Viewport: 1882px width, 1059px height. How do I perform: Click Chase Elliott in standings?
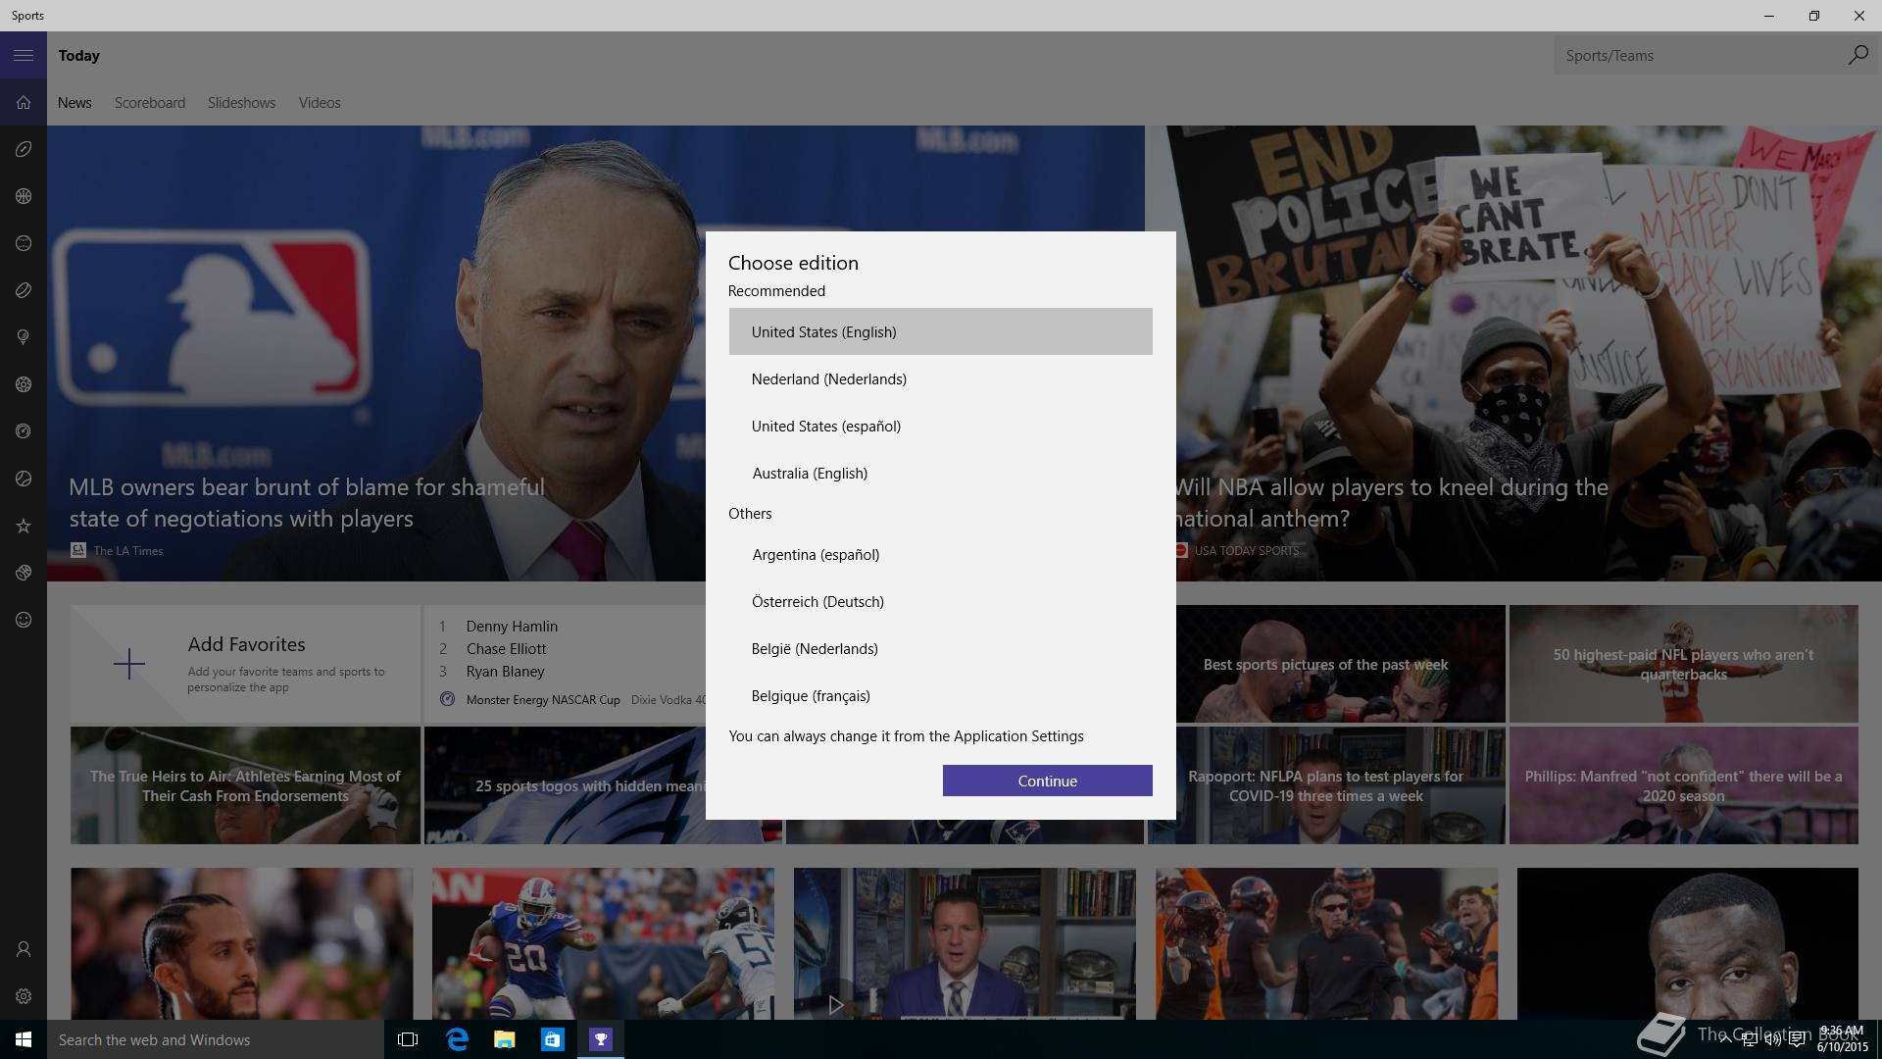pyautogui.click(x=506, y=648)
